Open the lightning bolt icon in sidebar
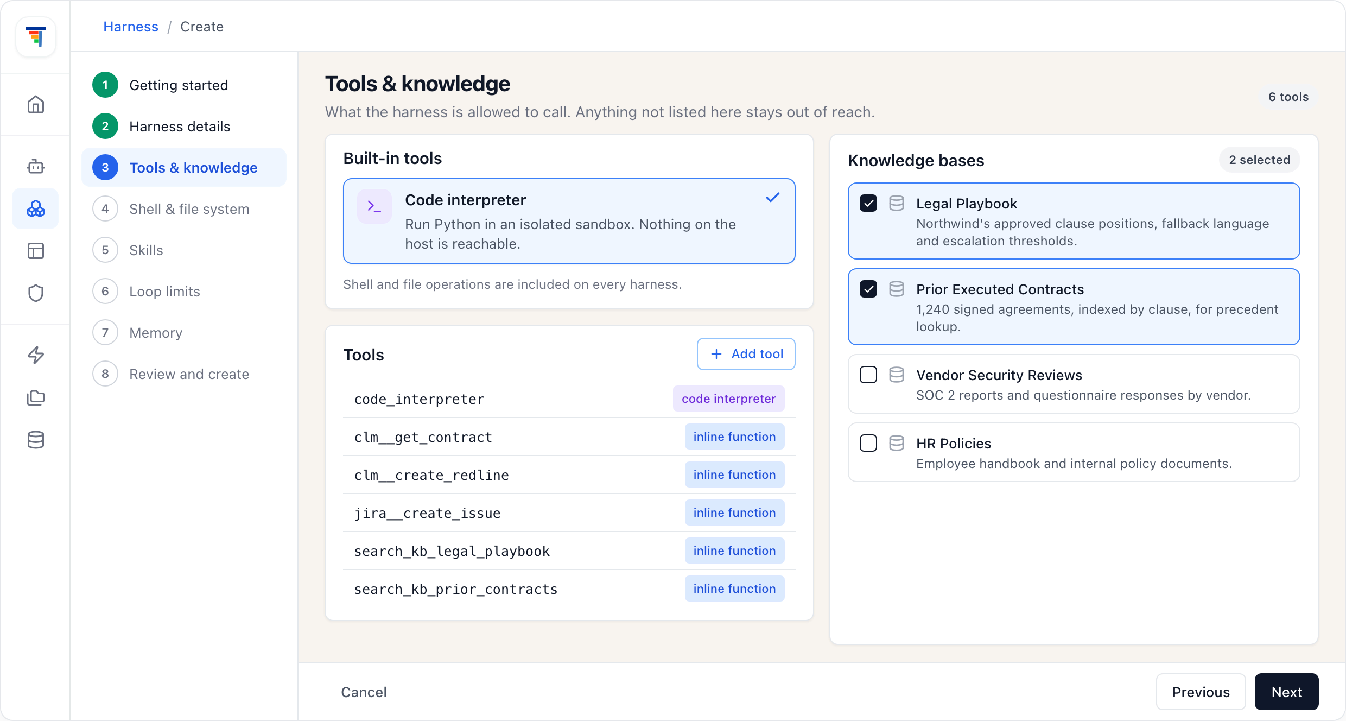Image resolution: width=1346 pixels, height=721 pixels. [36, 355]
